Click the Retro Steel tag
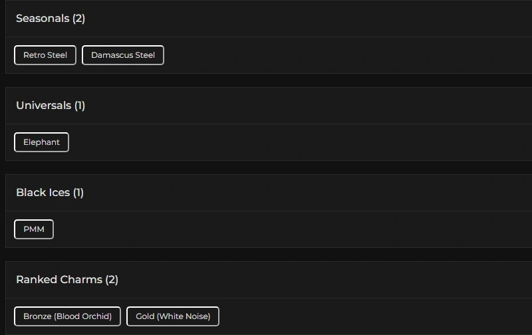The width and height of the screenshot is (532, 335). point(45,55)
